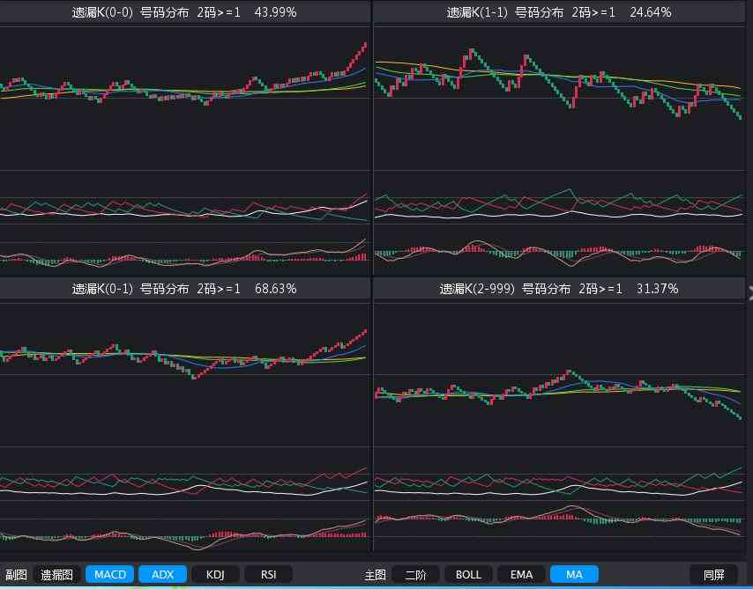The width and height of the screenshot is (753, 589).
Task: Select the 遗漏K(2-999) chart title
Action: click(477, 289)
